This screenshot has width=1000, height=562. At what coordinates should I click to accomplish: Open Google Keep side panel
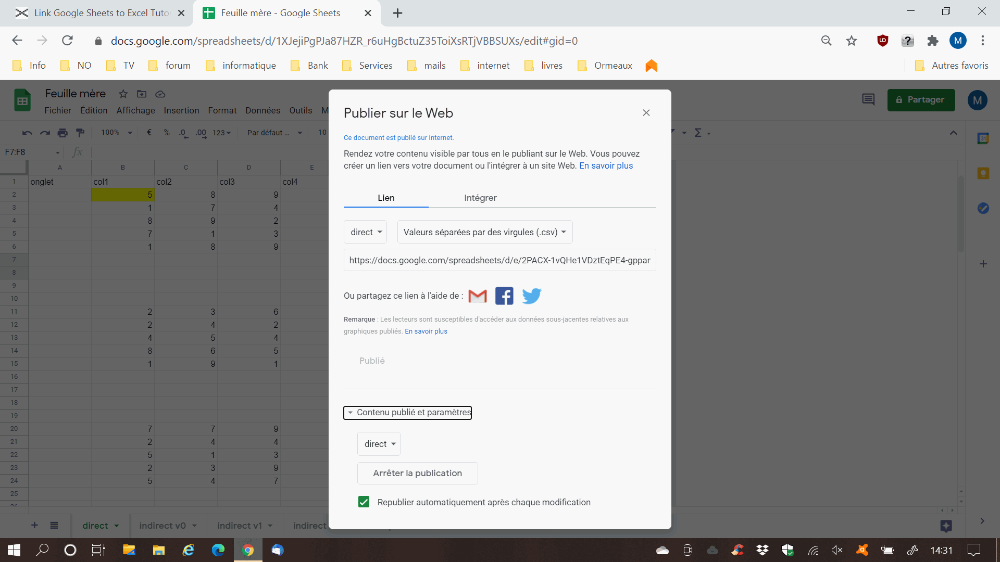[x=983, y=173]
